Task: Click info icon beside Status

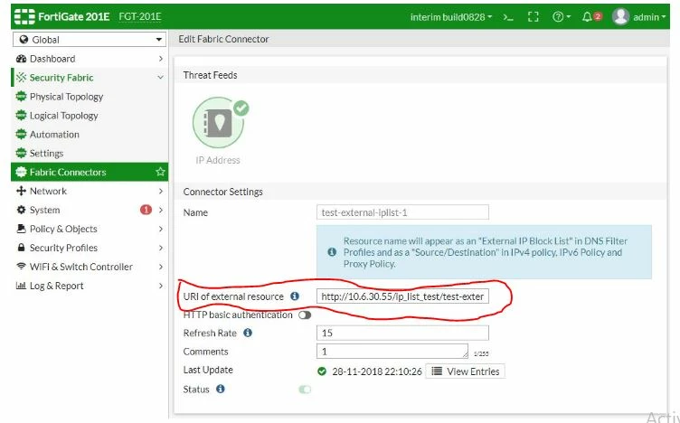Action: (x=221, y=389)
